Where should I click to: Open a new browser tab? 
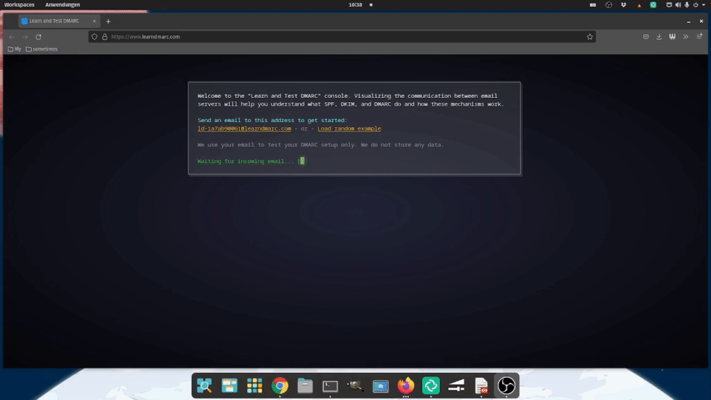click(108, 22)
